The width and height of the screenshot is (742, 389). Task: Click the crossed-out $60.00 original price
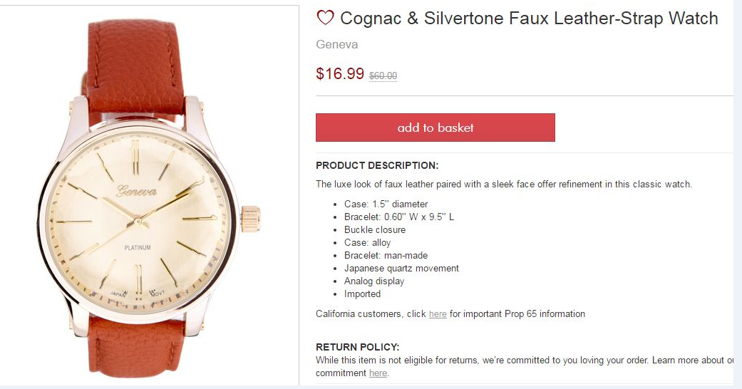point(383,76)
